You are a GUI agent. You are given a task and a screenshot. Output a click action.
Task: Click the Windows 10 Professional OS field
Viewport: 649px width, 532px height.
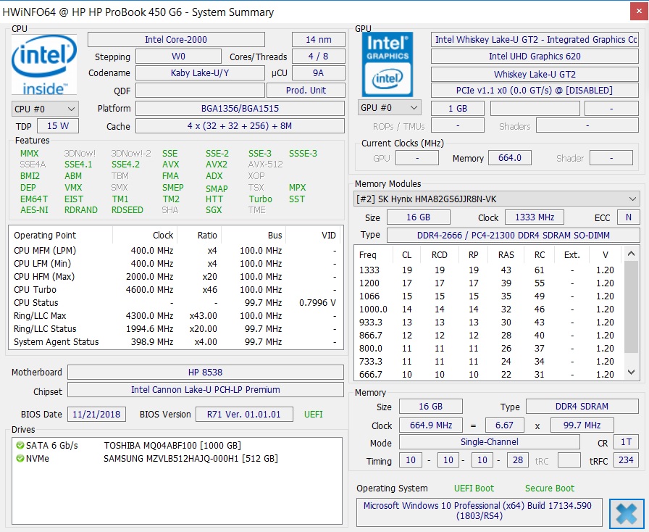(479, 511)
